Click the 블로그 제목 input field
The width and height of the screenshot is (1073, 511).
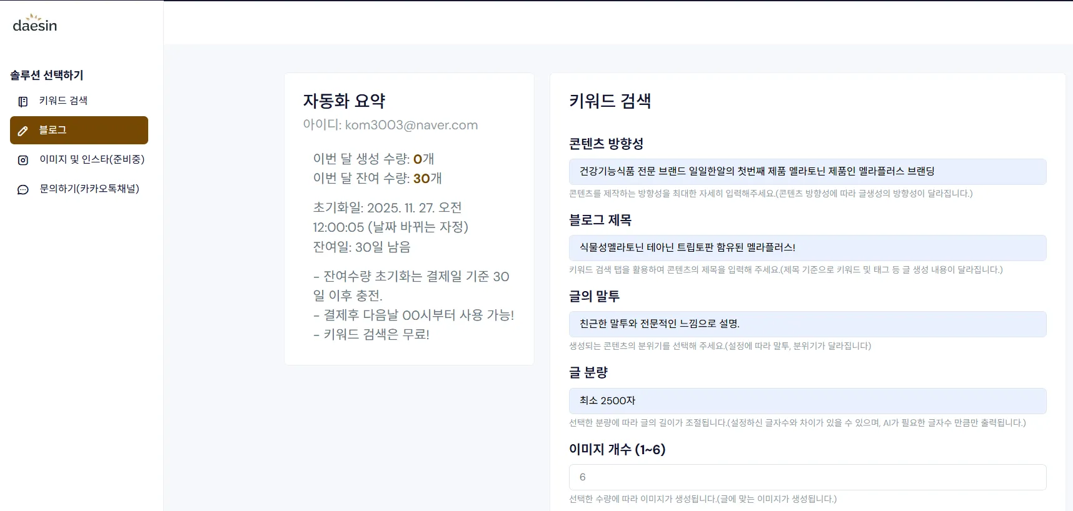807,247
